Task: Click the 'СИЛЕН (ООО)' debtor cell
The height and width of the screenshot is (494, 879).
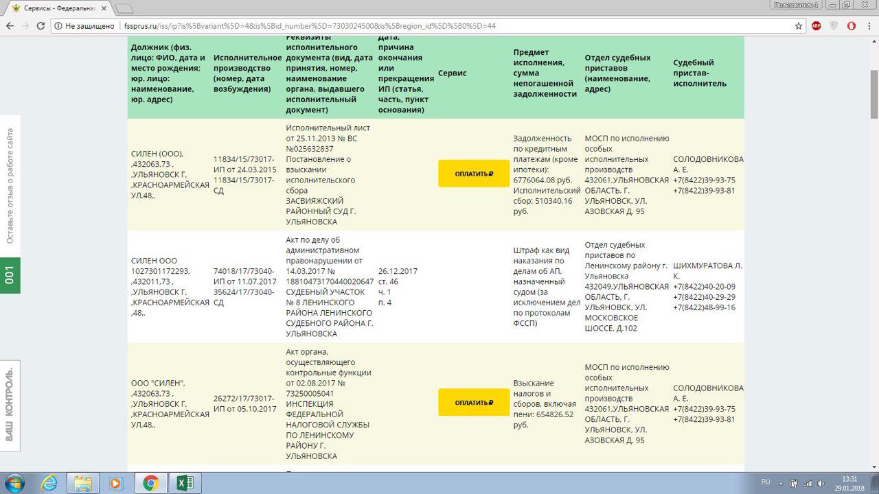Action: [170, 174]
